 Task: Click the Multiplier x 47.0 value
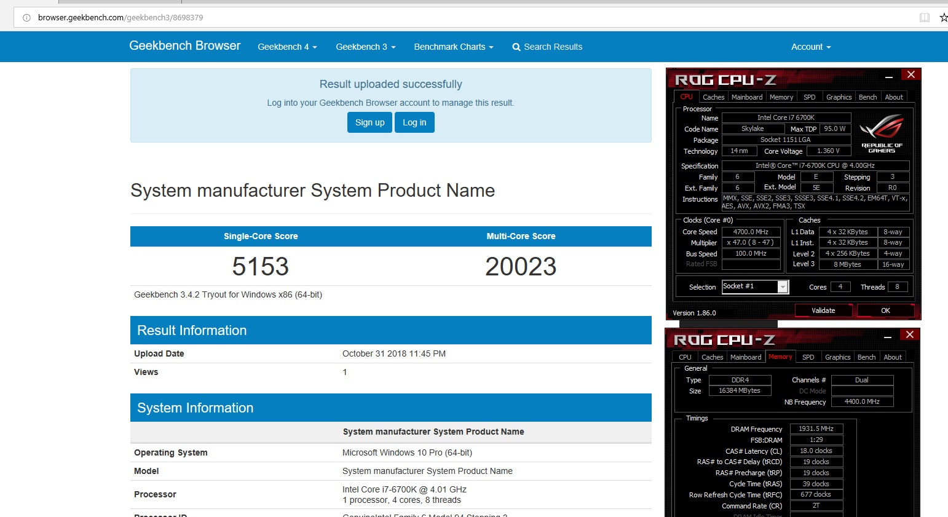click(x=751, y=243)
